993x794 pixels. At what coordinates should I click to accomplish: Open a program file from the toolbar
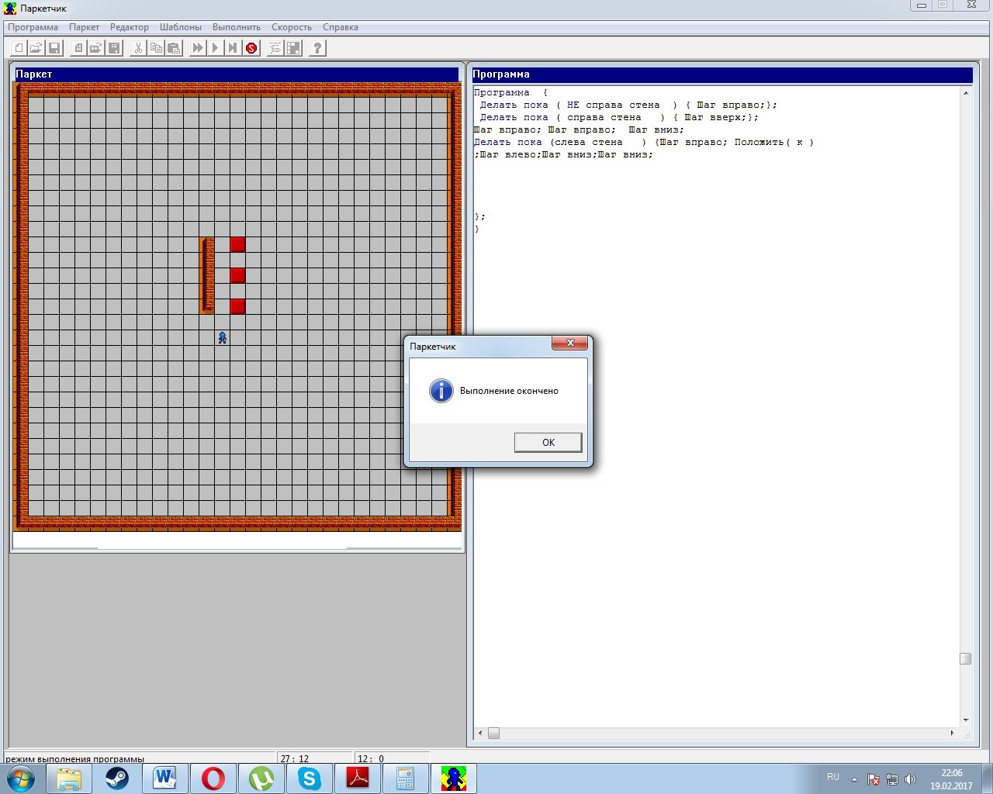(x=36, y=48)
